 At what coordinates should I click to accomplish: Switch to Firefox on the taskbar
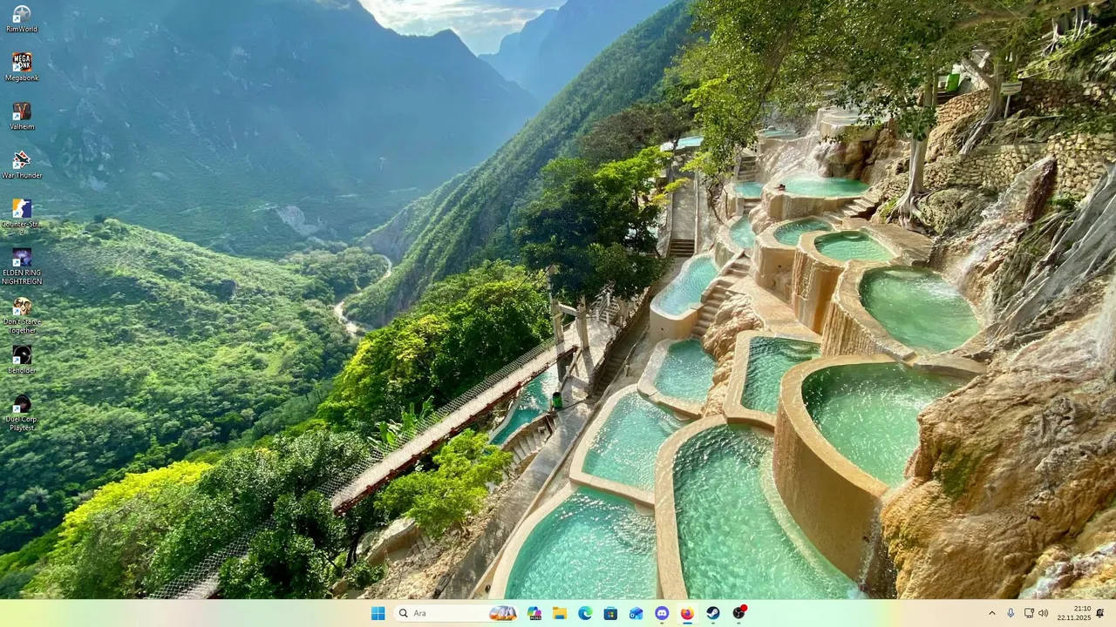click(687, 613)
